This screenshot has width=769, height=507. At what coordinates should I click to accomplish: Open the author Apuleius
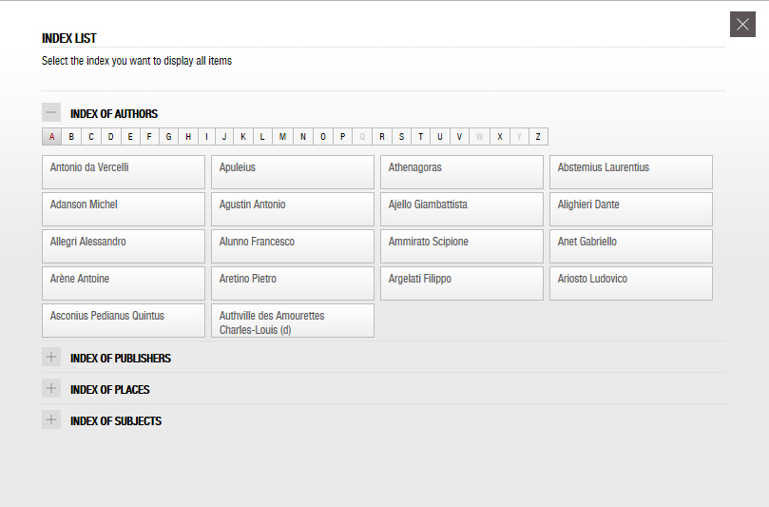pos(293,172)
